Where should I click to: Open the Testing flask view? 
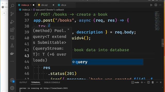pyautogui.click(x=12, y=45)
